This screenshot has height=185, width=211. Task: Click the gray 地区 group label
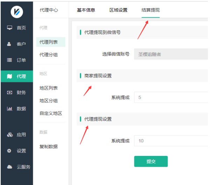43,74
